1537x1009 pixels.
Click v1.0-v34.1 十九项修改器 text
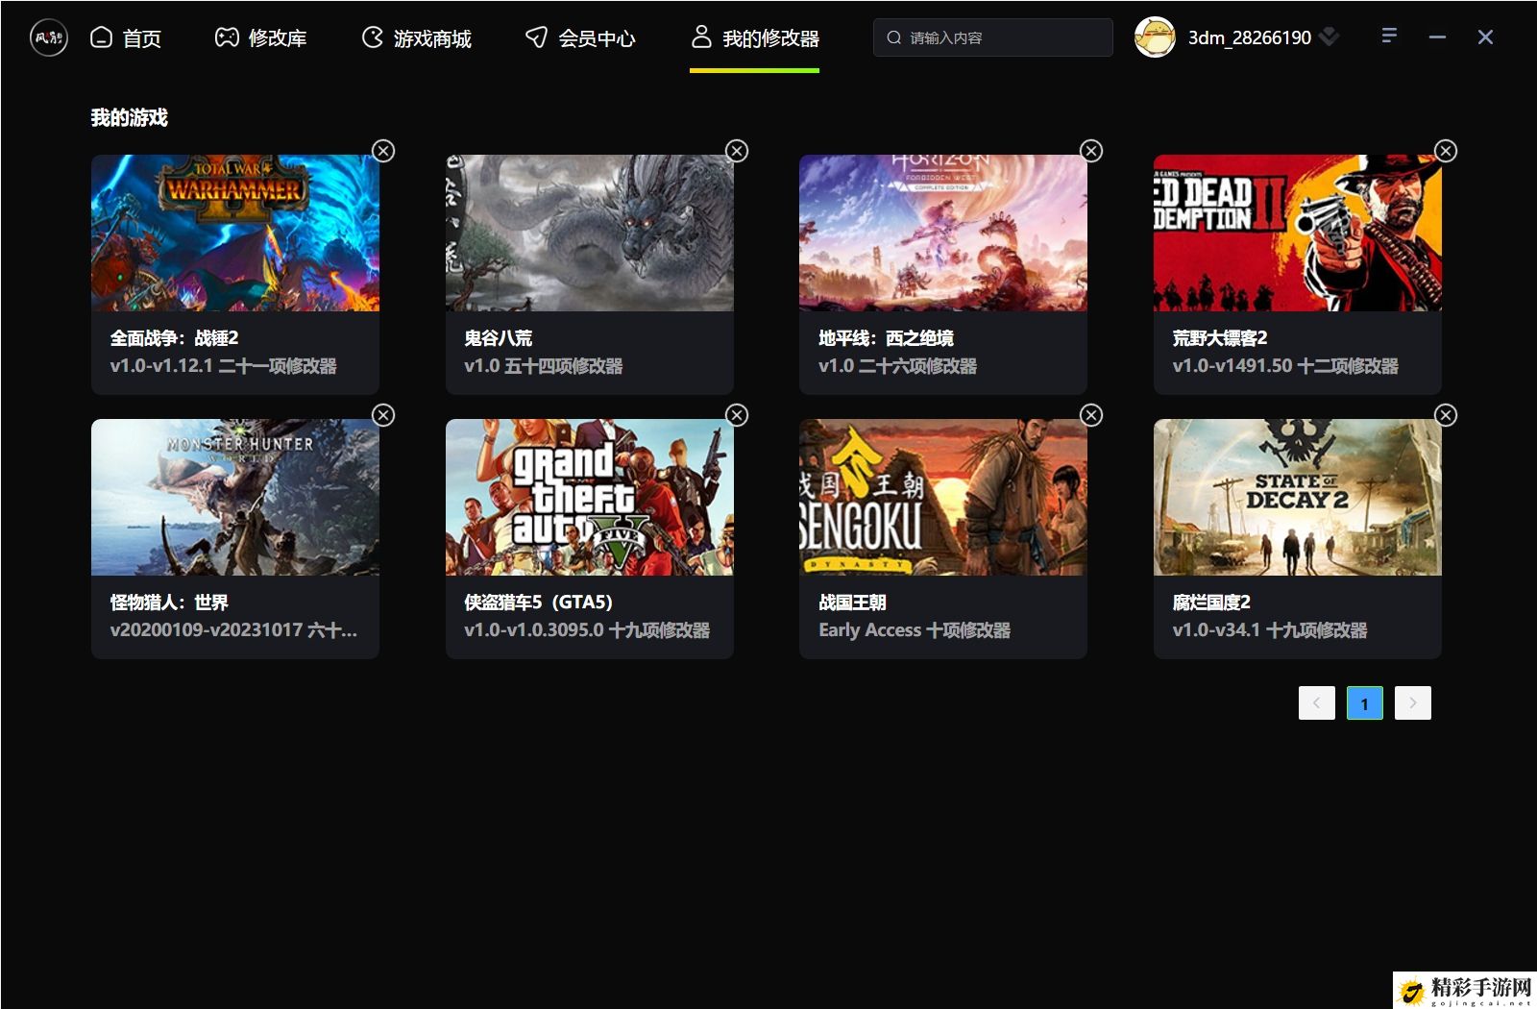point(1270,630)
